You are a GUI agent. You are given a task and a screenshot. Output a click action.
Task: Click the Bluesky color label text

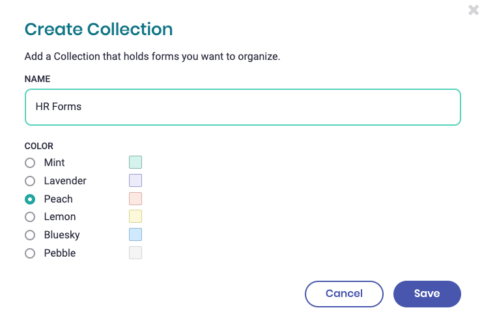[62, 235]
